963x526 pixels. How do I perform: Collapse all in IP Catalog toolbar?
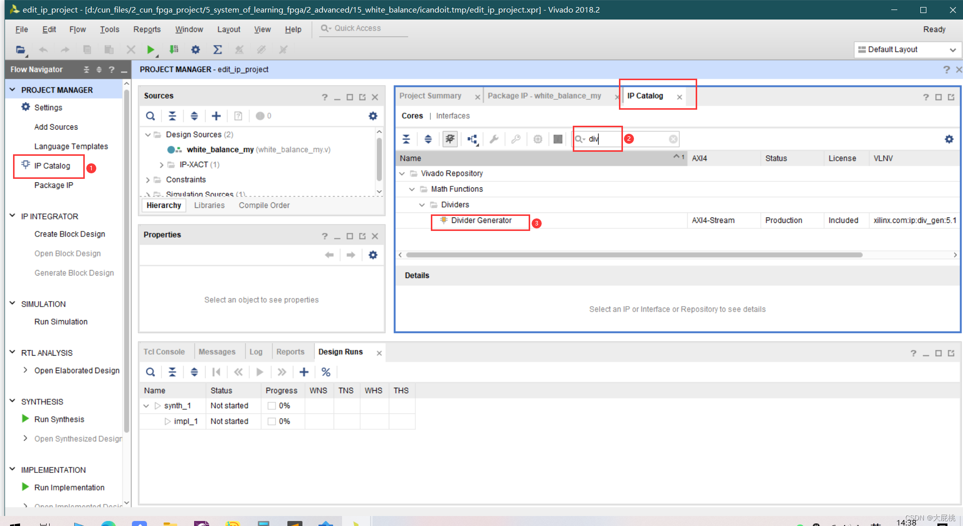(x=406, y=139)
